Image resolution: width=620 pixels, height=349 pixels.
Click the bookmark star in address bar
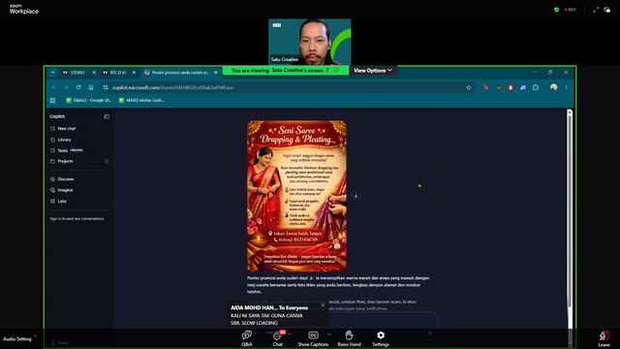[469, 87]
